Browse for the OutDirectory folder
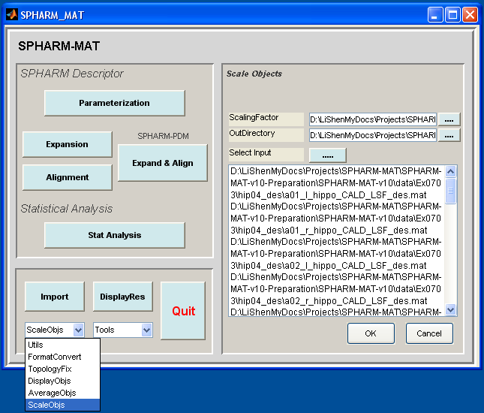Screen dimensions: 484x413 tap(449, 135)
